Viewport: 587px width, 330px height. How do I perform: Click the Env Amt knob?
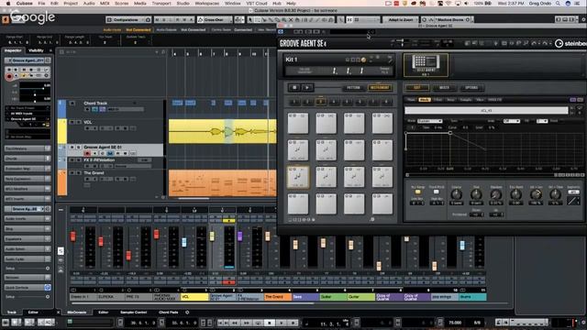point(515,194)
